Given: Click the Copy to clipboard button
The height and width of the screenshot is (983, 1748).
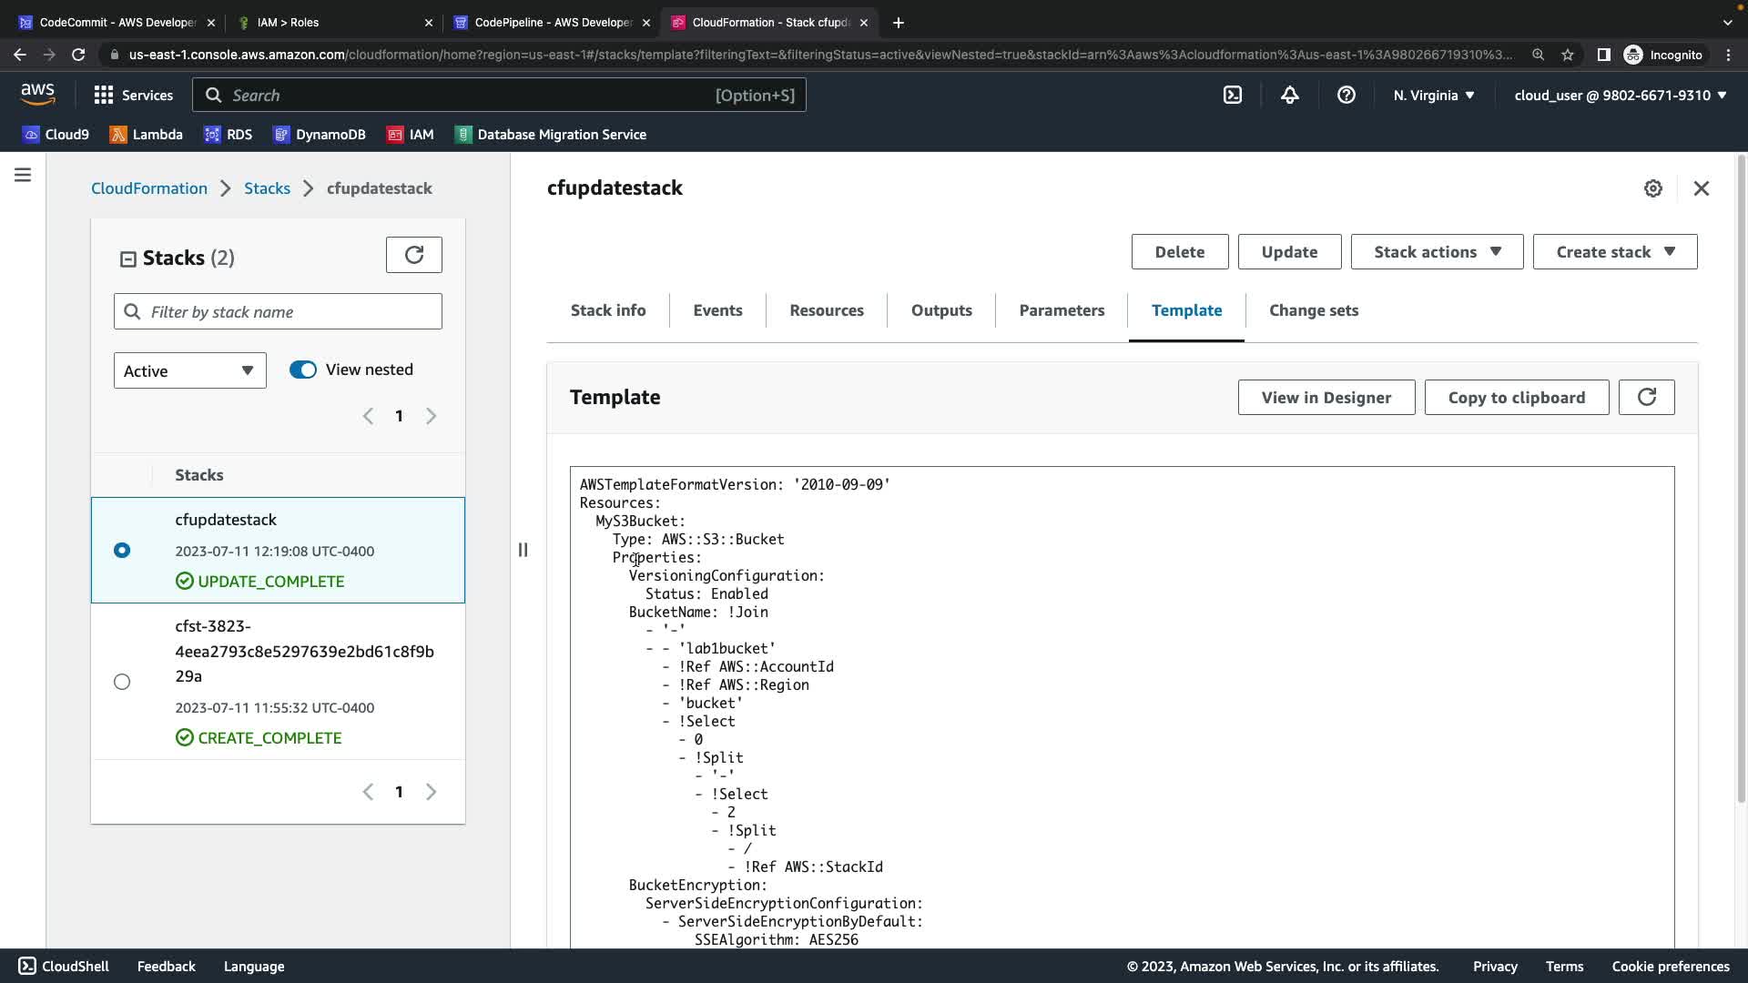Looking at the screenshot, I should (1516, 397).
